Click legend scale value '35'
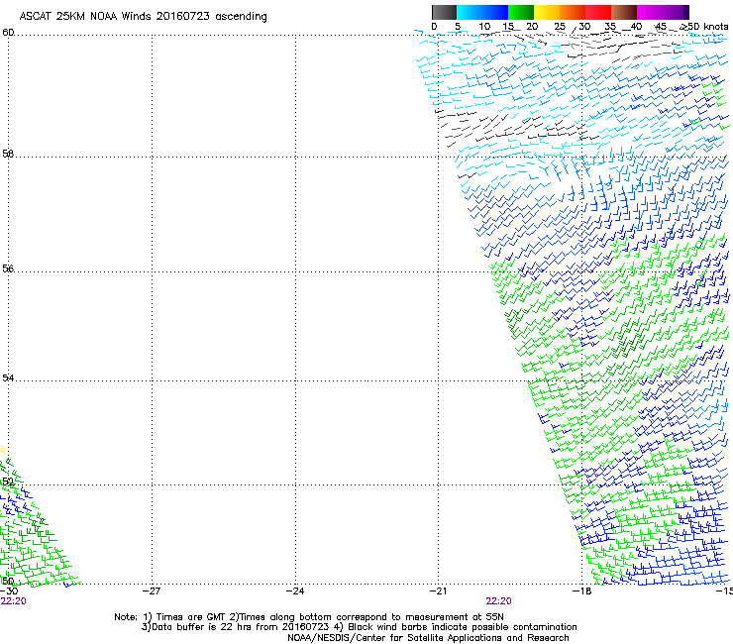This screenshot has height=644, width=733. point(610,27)
